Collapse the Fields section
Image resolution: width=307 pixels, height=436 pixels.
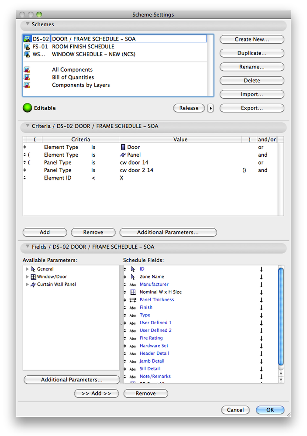click(28, 246)
